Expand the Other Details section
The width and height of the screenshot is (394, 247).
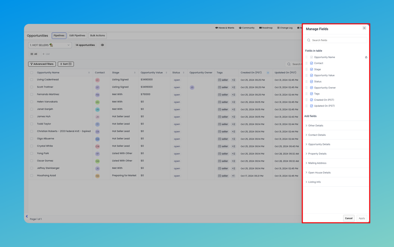[x=316, y=126]
